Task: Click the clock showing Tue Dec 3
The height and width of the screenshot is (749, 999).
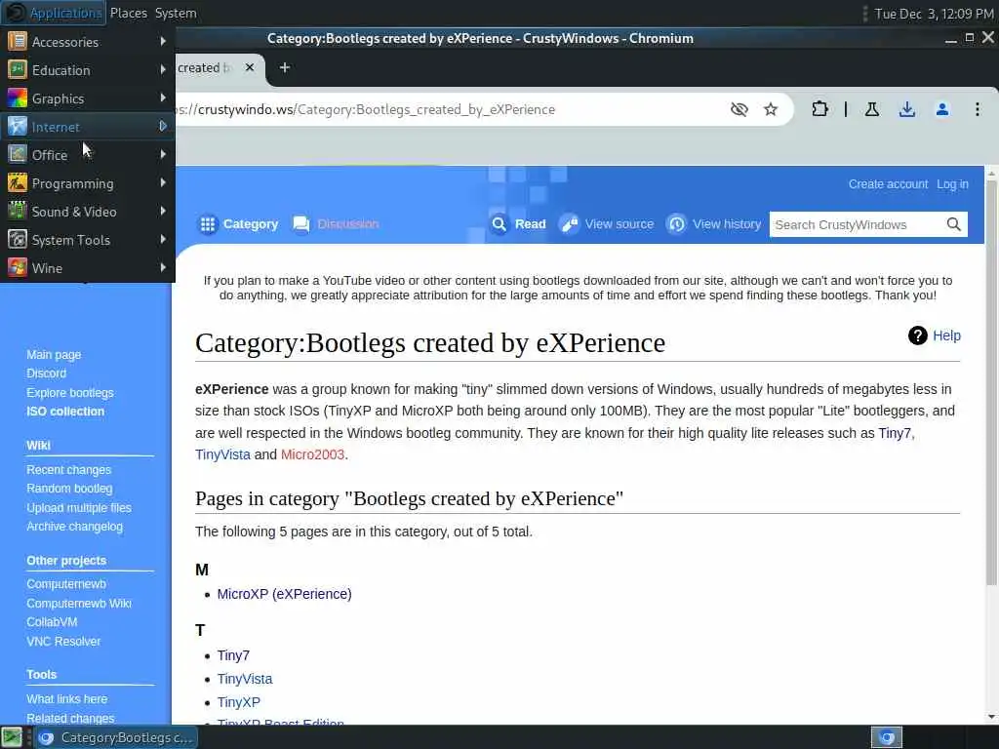Action: [934, 14]
